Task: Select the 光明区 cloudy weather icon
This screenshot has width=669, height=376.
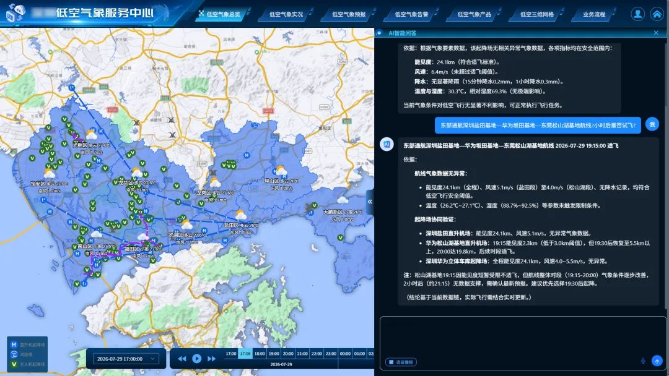Action: (91, 135)
